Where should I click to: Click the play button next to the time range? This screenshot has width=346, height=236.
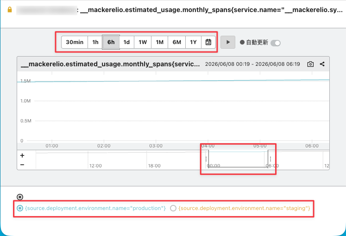coord(228,42)
